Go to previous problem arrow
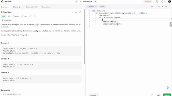Screen dimensions: 172x96 pos(76,2)
